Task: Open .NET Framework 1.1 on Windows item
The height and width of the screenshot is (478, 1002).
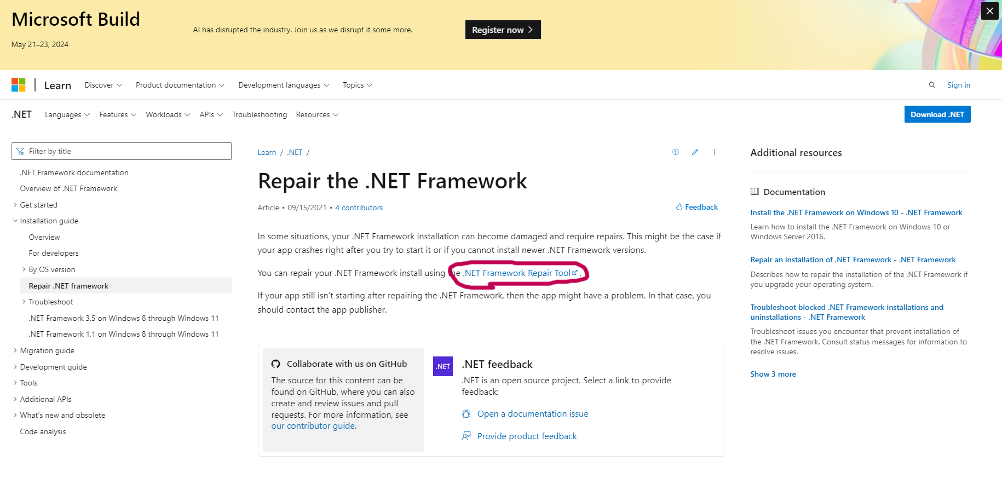Action: coord(124,334)
